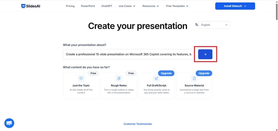Focus the presentation topic input field

128,54
